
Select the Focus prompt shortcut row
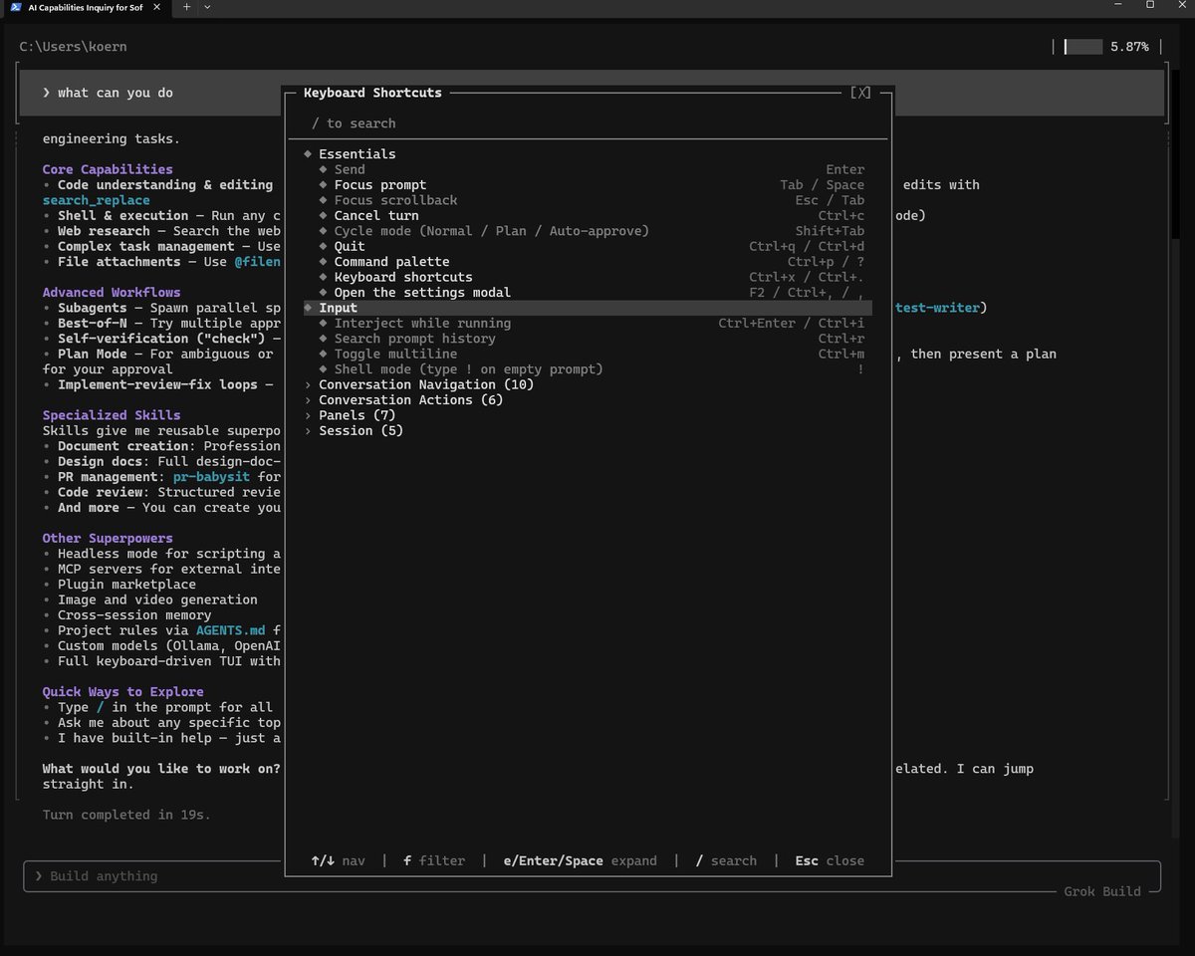coord(588,185)
